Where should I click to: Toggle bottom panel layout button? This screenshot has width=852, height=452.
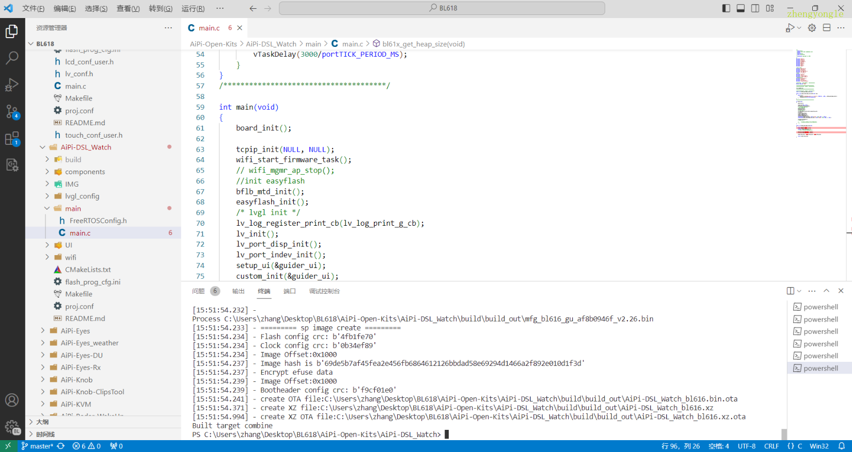(740, 8)
